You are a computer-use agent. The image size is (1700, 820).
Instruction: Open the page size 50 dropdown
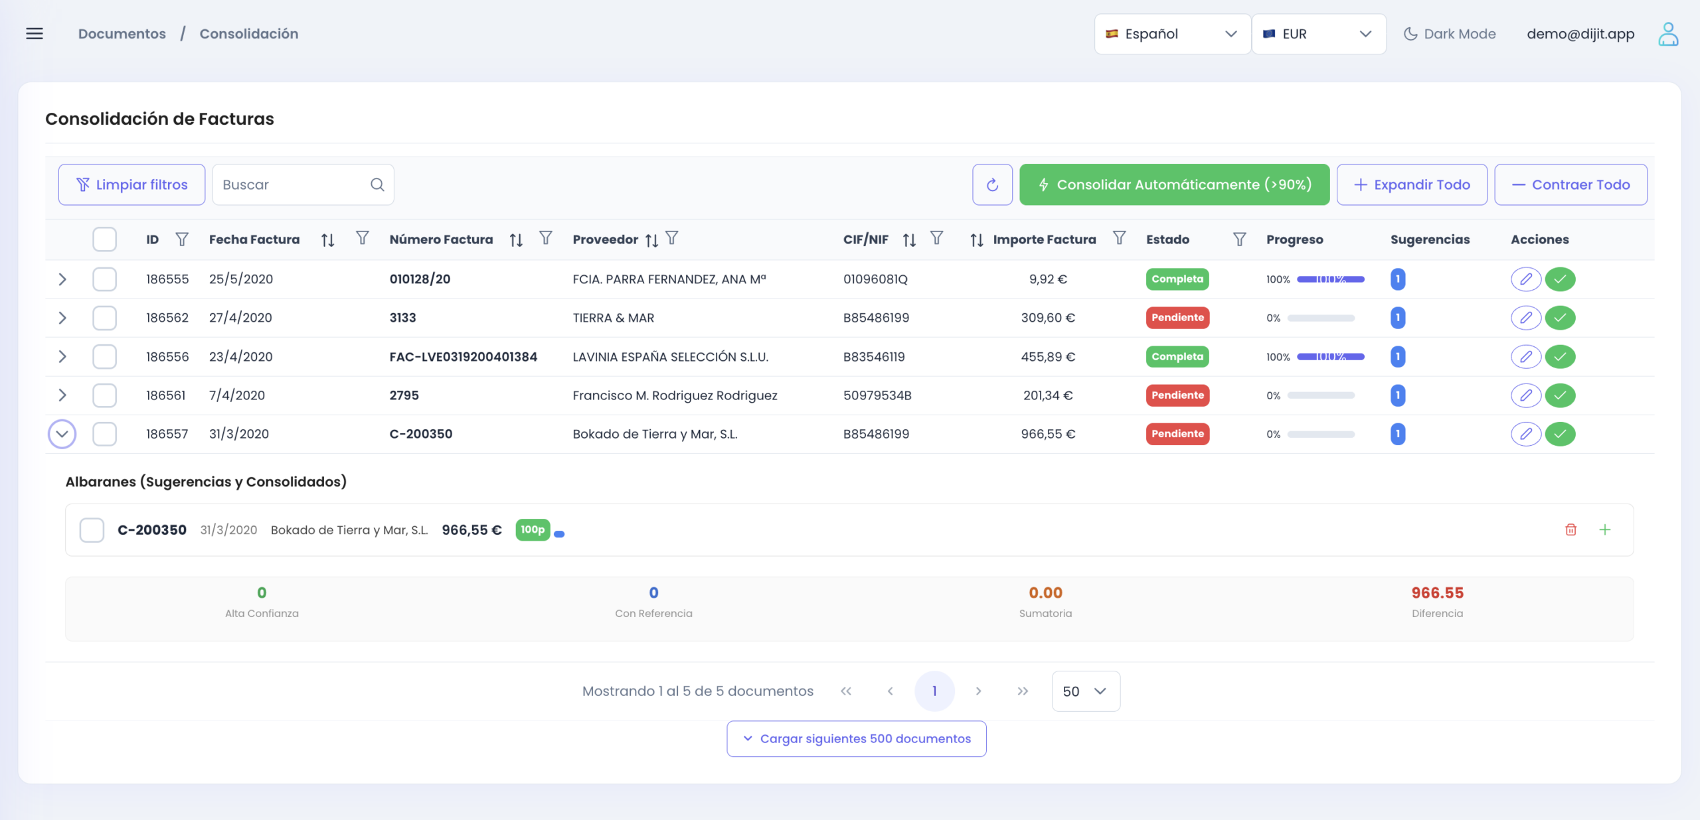(x=1085, y=691)
